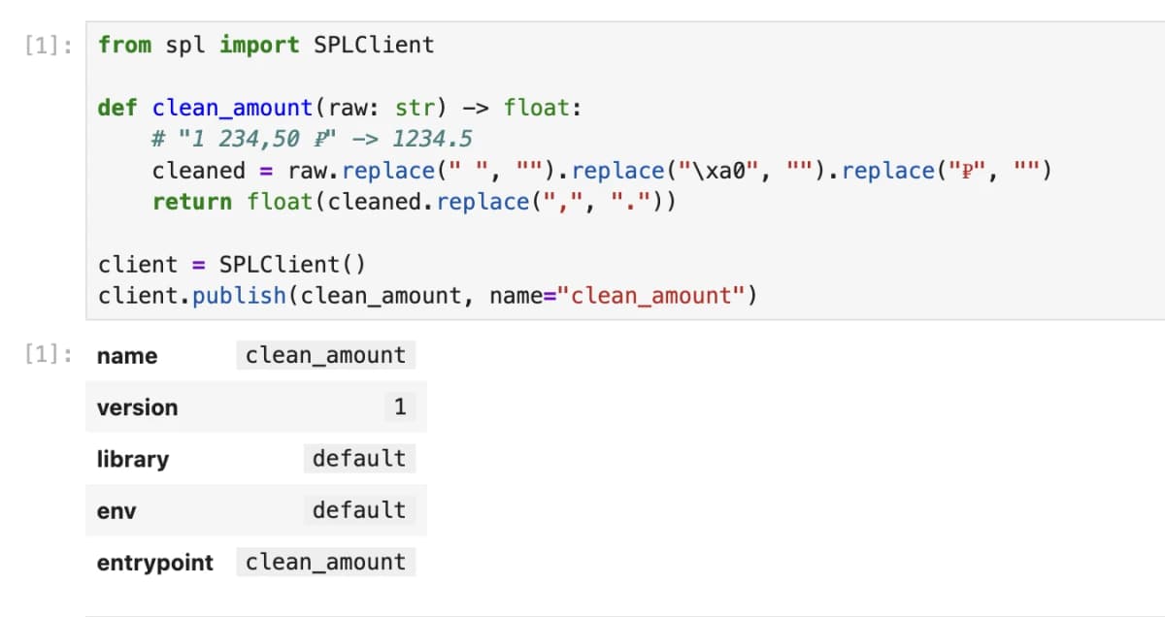Viewport: 1165px width, 617px height.
Task: Select the 'version' row label in output
Action: click(137, 407)
